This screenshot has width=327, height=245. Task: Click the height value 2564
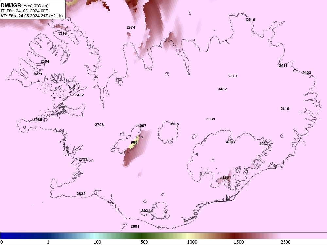coord(45,61)
